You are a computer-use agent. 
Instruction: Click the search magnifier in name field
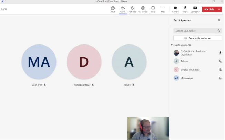(x=219, y=31)
